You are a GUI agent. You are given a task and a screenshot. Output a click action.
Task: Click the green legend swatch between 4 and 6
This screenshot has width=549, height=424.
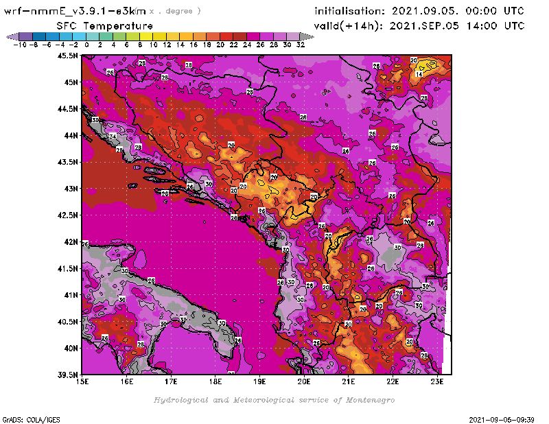click(x=119, y=36)
